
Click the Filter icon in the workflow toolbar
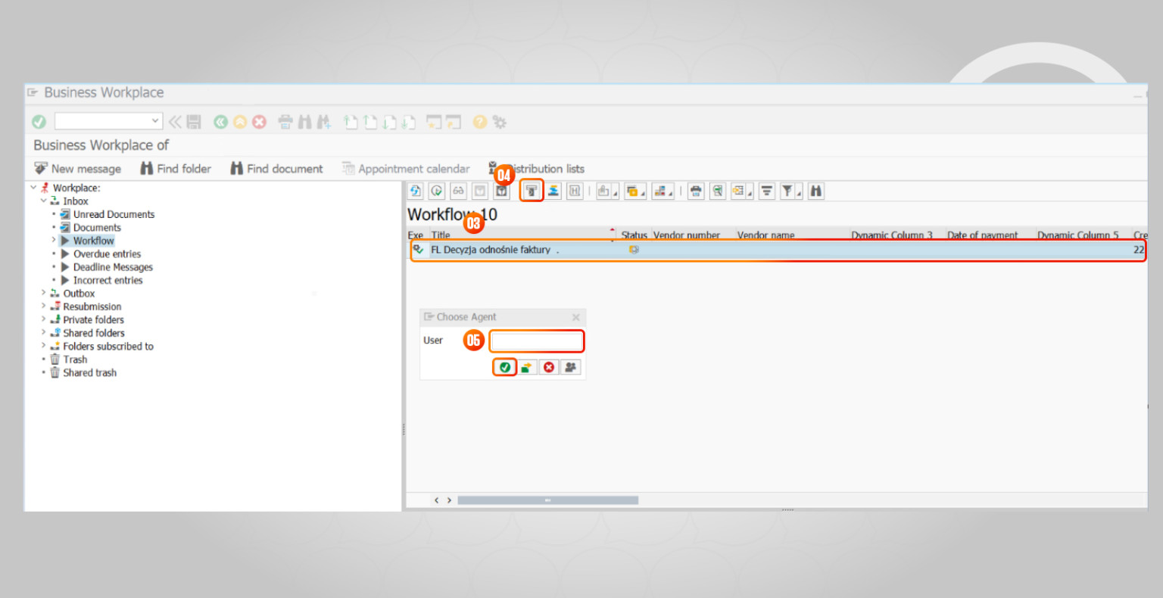pos(787,191)
